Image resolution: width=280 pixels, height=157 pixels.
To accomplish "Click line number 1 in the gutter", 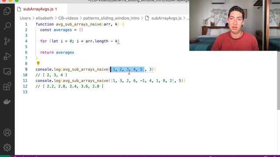I will pyautogui.click(x=26, y=24).
